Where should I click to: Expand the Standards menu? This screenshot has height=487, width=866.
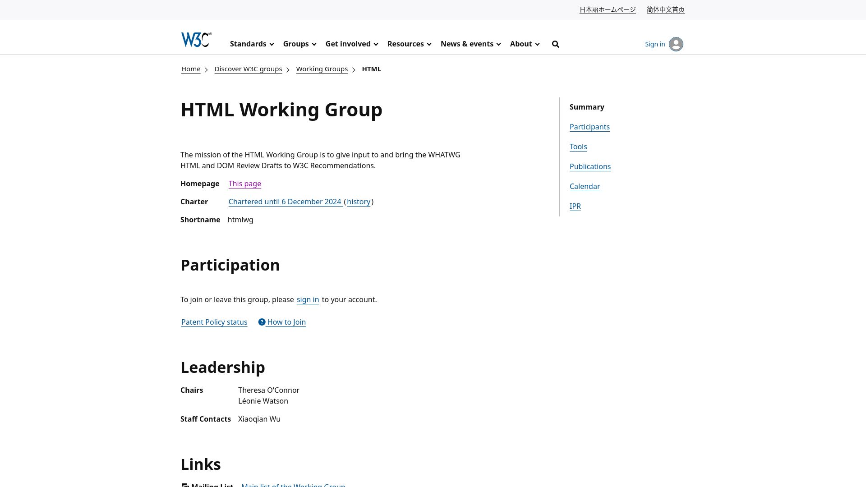tap(252, 44)
